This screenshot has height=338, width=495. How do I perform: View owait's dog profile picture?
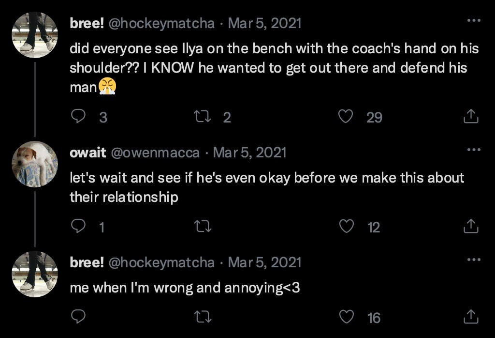pos(35,164)
